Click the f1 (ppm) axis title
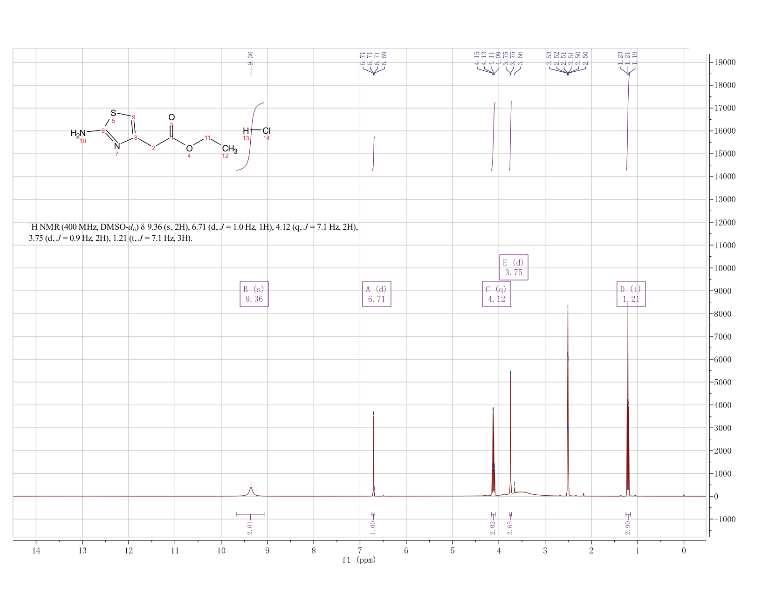The height and width of the screenshot is (594, 769). [x=359, y=560]
